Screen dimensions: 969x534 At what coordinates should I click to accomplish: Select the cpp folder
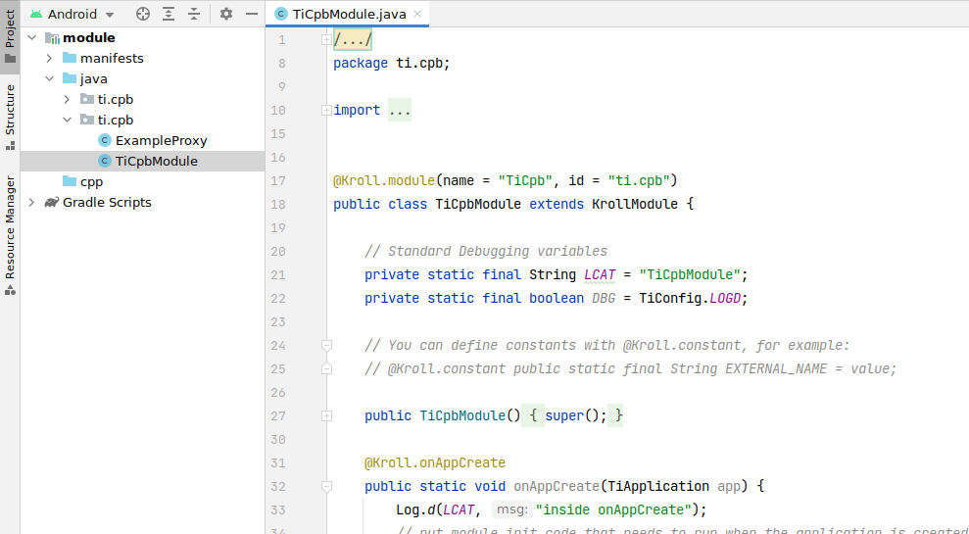point(91,181)
